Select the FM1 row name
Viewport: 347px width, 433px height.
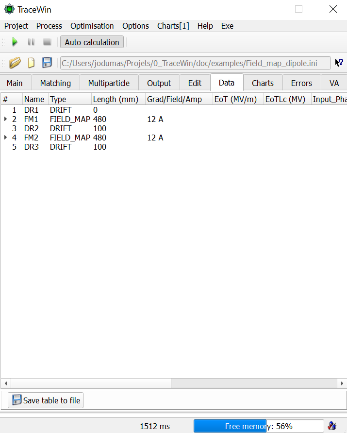pos(31,119)
